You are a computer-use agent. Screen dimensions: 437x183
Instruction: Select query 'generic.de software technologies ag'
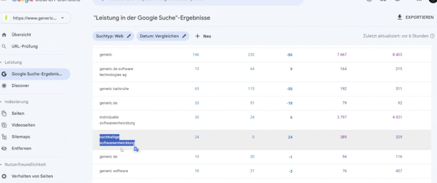coord(116,72)
